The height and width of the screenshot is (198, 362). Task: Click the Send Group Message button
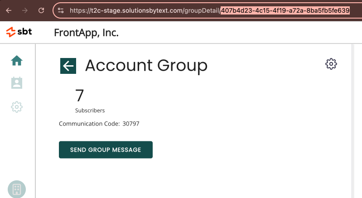pos(106,150)
